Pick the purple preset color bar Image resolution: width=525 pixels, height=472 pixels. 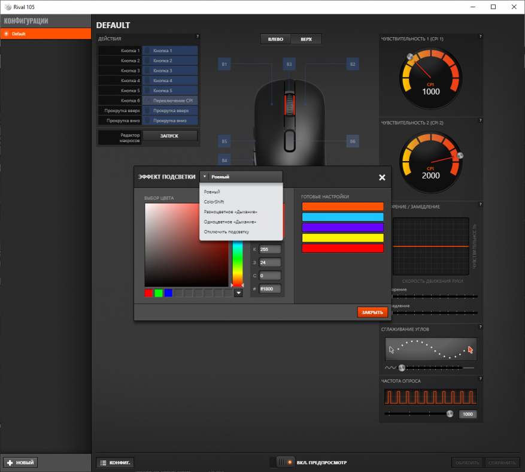[342, 227]
